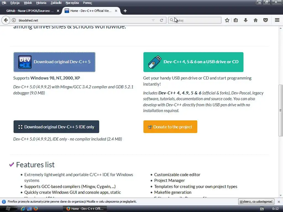
Task: Click the DEV C++ logo icon
Action: pos(25,62)
